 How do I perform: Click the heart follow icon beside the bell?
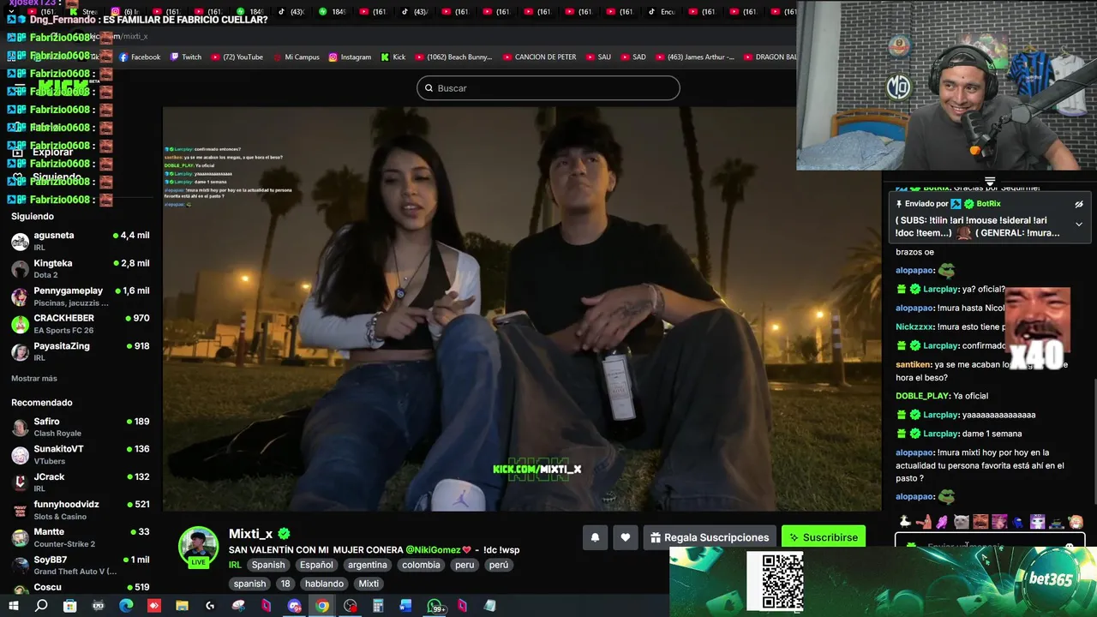[626, 537]
